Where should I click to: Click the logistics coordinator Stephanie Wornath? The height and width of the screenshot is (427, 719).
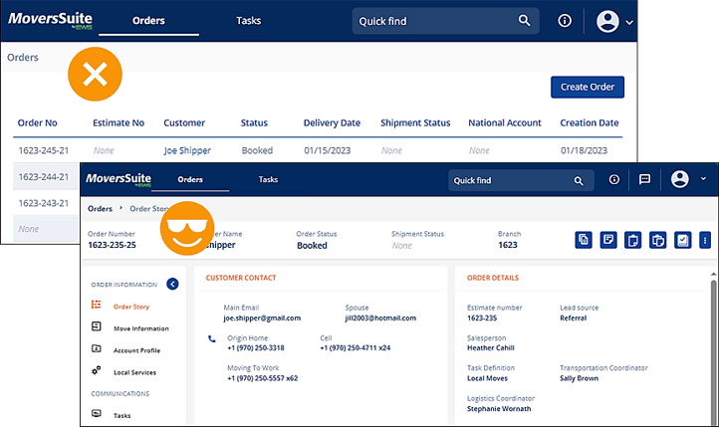[x=499, y=409]
